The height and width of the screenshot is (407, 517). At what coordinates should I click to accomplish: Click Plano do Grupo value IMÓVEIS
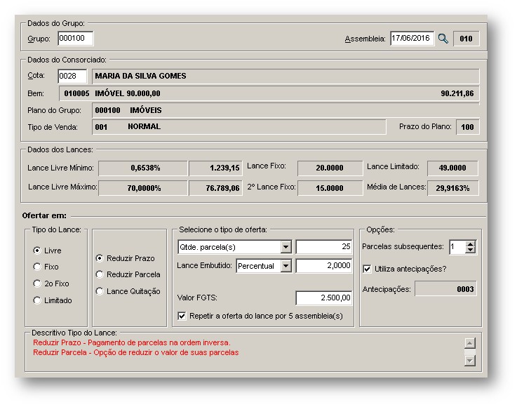point(145,110)
